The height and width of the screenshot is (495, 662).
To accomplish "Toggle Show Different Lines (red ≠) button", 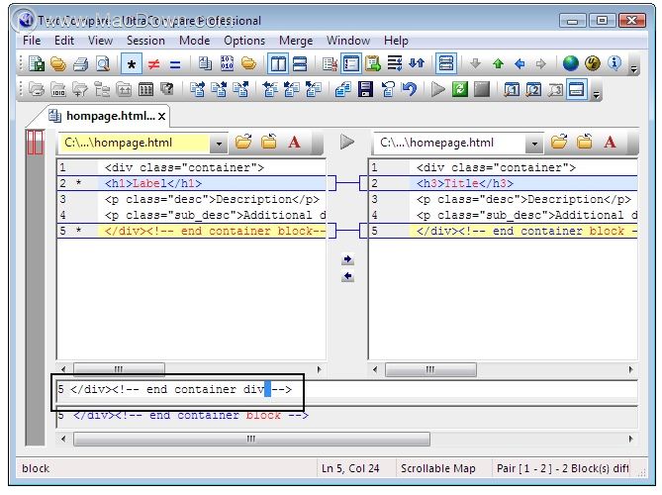I will [153, 64].
